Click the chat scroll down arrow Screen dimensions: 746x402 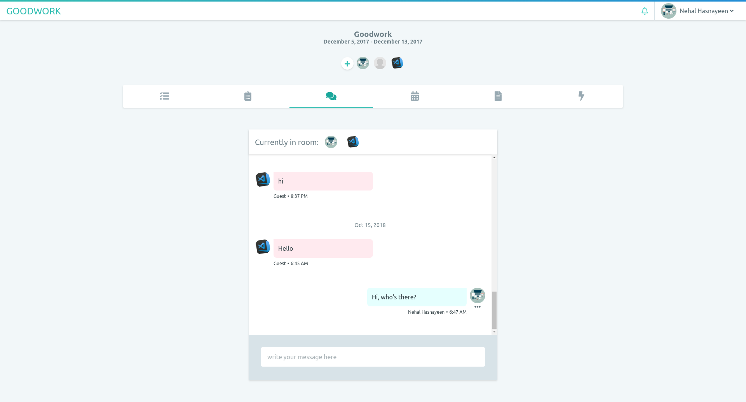494,332
